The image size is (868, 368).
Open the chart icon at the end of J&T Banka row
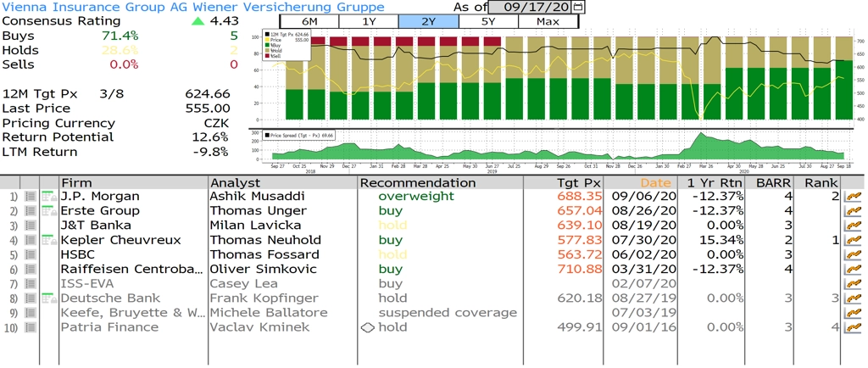pyautogui.click(x=854, y=226)
